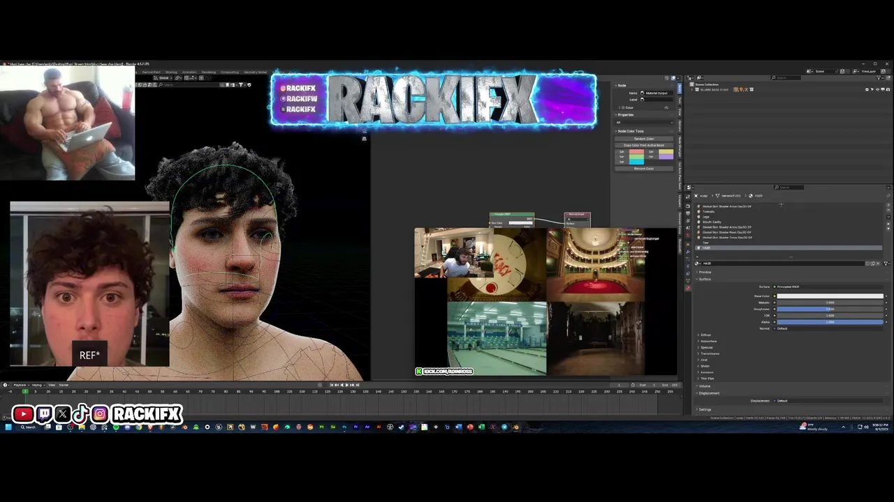Click new material copy icon beside HAIR

point(872,264)
